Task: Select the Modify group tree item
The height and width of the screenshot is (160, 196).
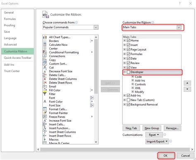Action: pos(139,92)
